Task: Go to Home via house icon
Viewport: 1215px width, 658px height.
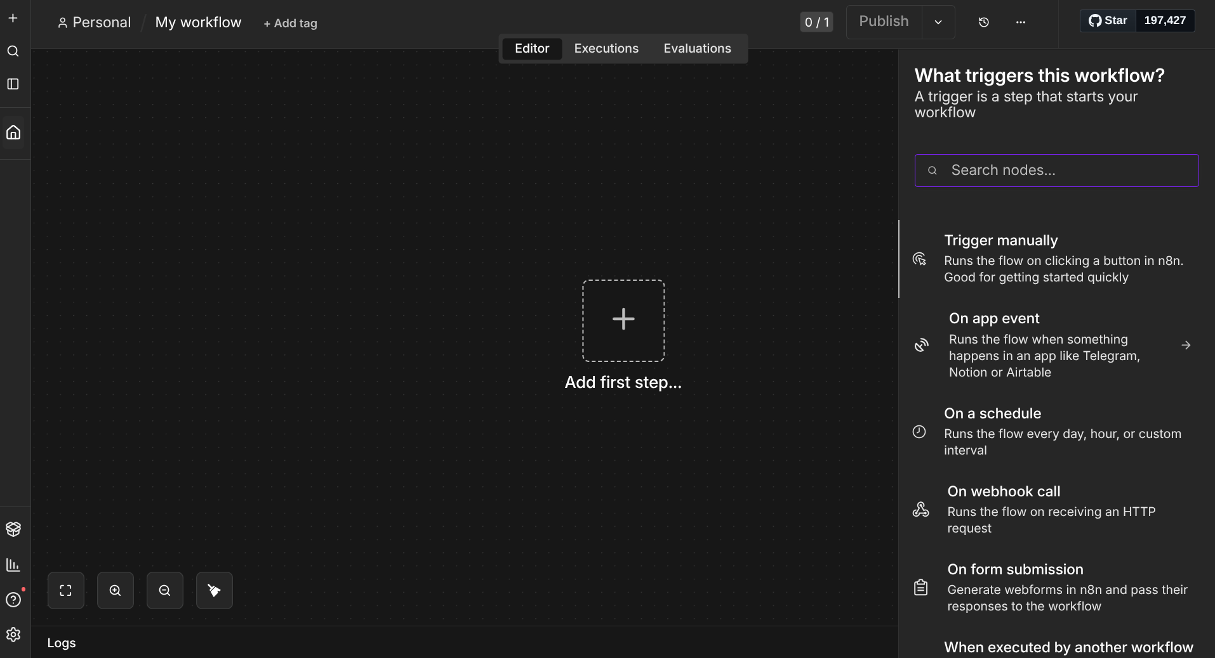Action: (13, 132)
